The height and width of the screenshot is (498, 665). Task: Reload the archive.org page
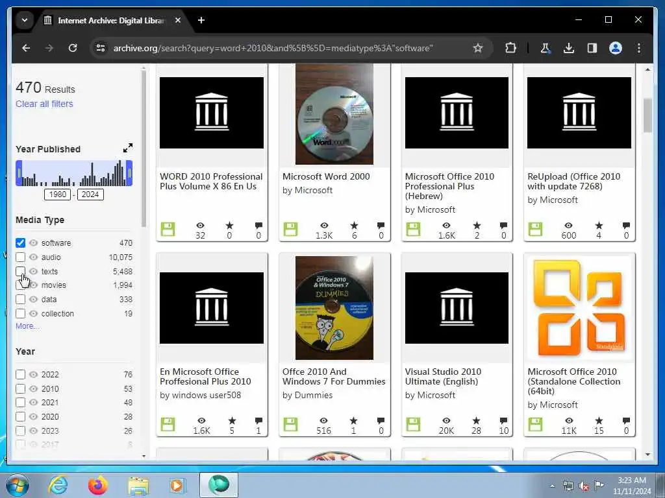point(73,48)
